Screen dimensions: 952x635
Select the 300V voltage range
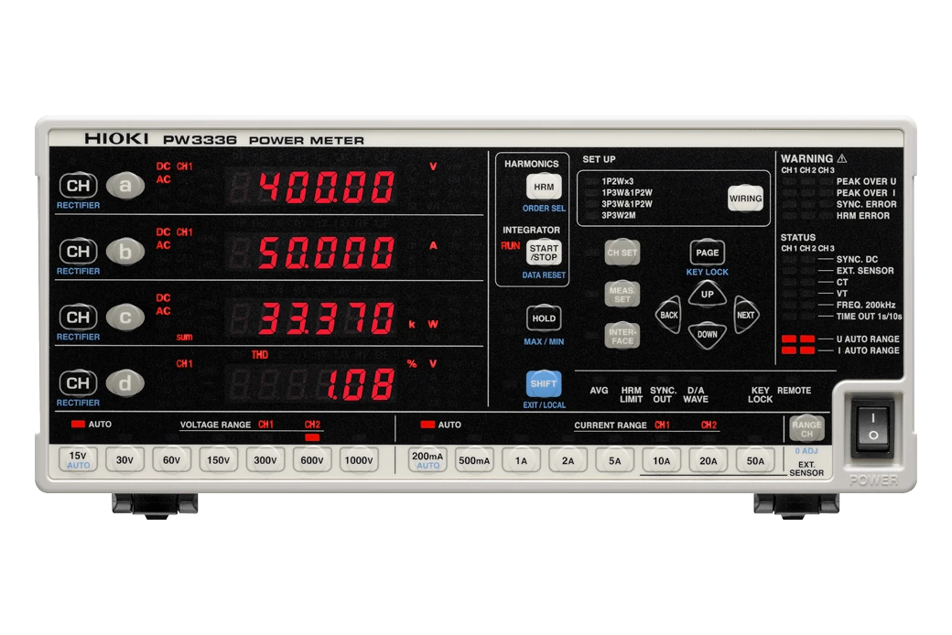pos(265,460)
